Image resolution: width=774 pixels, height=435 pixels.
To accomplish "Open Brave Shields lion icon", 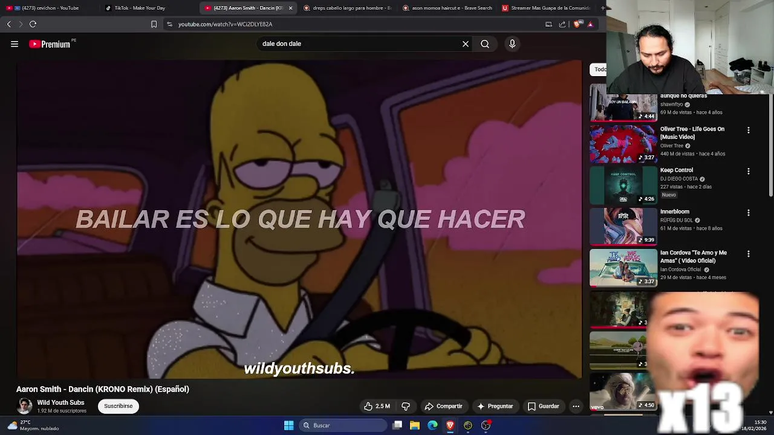I will click(x=577, y=24).
